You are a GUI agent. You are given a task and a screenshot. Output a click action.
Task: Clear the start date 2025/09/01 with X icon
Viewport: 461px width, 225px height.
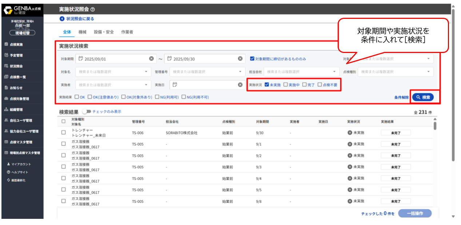point(151,59)
